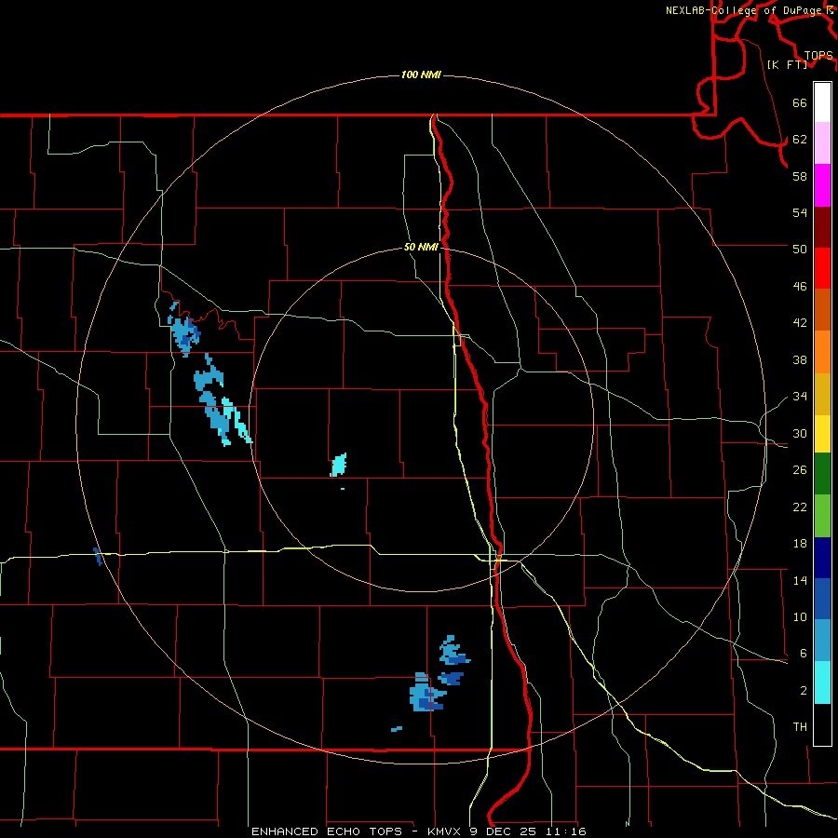Click the legend value 54

click(800, 212)
